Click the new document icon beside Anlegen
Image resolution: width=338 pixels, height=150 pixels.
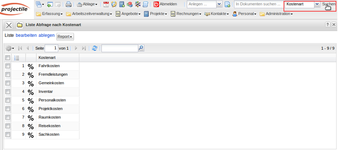pos(227,4)
